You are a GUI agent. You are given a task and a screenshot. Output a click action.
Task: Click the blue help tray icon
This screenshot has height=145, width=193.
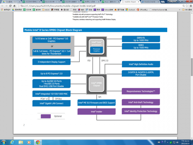[162, 142]
